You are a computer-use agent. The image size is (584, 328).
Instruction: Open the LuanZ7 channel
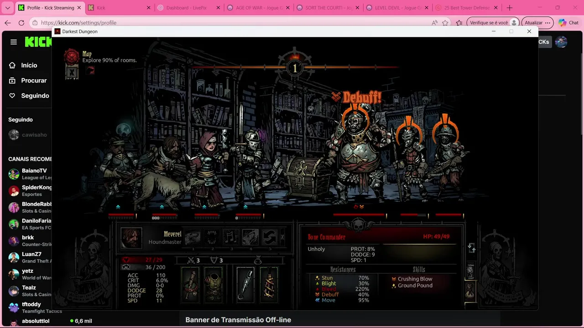pyautogui.click(x=29, y=257)
